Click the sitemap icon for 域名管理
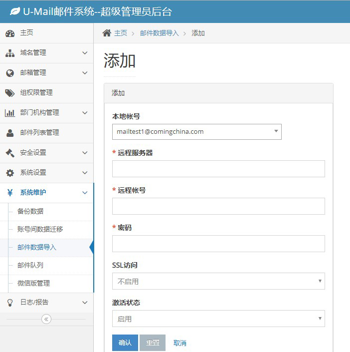The height and width of the screenshot is (352, 350). (x=10, y=53)
